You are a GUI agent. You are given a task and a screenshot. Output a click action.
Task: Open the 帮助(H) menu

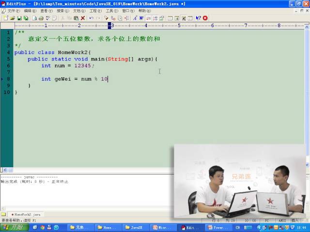click(x=144, y=11)
